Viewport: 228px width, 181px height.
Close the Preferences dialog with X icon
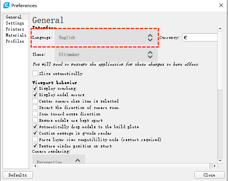221,5
